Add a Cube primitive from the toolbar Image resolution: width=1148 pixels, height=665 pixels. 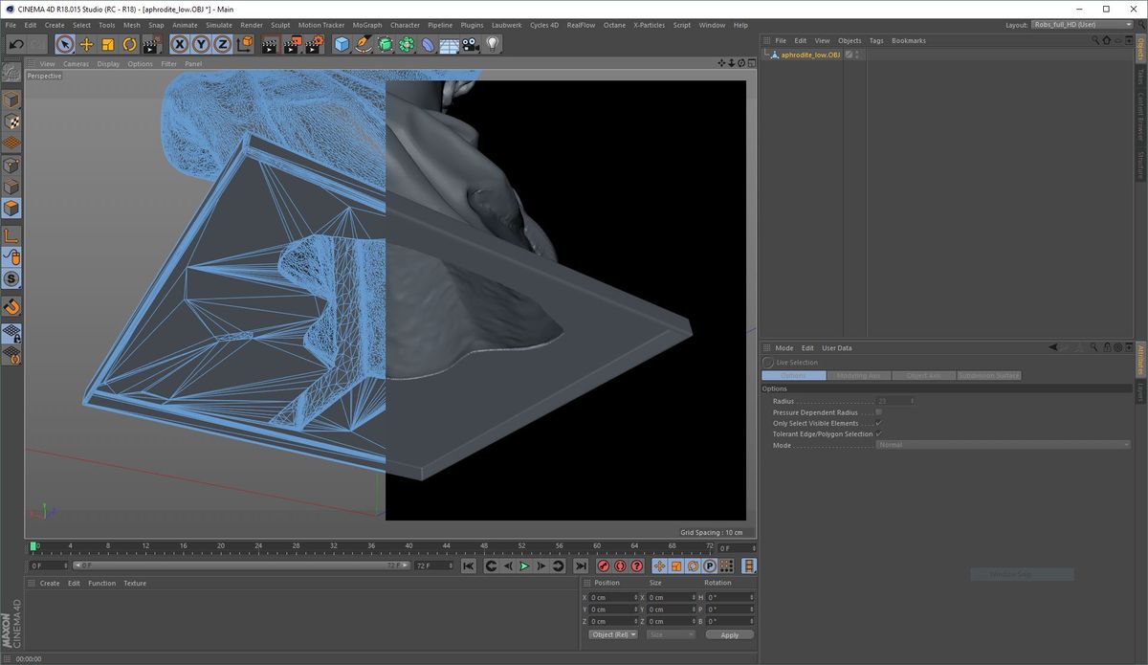click(342, 44)
